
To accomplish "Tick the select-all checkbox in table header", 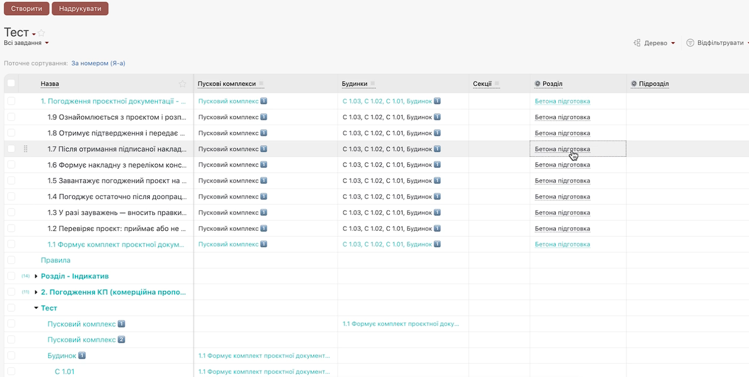I will (x=11, y=84).
